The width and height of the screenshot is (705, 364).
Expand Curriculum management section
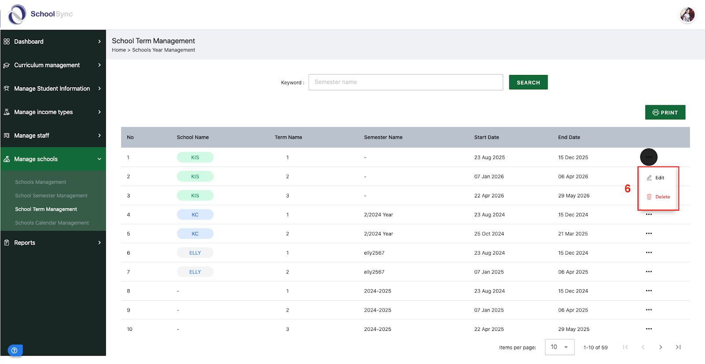(x=53, y=65)
